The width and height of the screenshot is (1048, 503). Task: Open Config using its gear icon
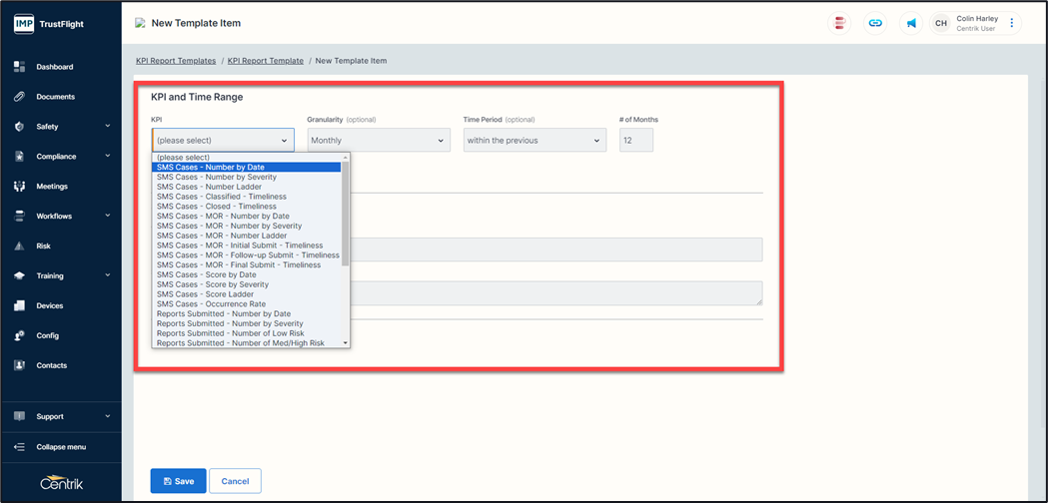click(x=19, y=335)
